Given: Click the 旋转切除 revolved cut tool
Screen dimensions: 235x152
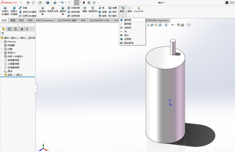Looking at the screenshot, I should tap(63, 11).
